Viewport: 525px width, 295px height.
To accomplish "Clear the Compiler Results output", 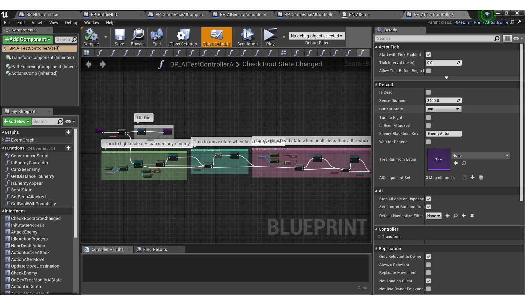I will (x=362, y=287).
